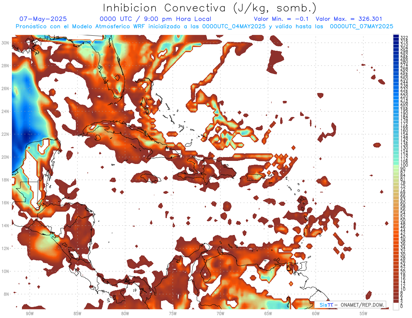This screenshot has height=318, width=412.
Task: Click the 'Valor Max. = 326.301' readout
Action: tap(349, 19)
